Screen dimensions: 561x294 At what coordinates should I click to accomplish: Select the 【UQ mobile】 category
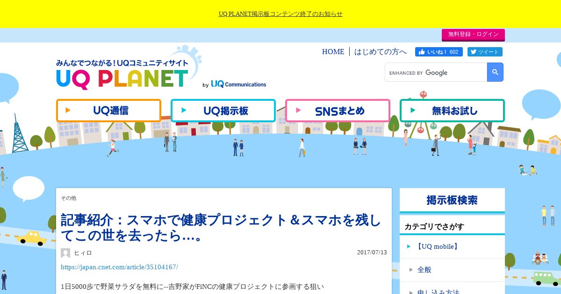(452, 246)
